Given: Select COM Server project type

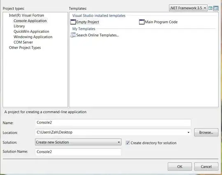Looking at the screenshot, I should [x=23, y=42].
